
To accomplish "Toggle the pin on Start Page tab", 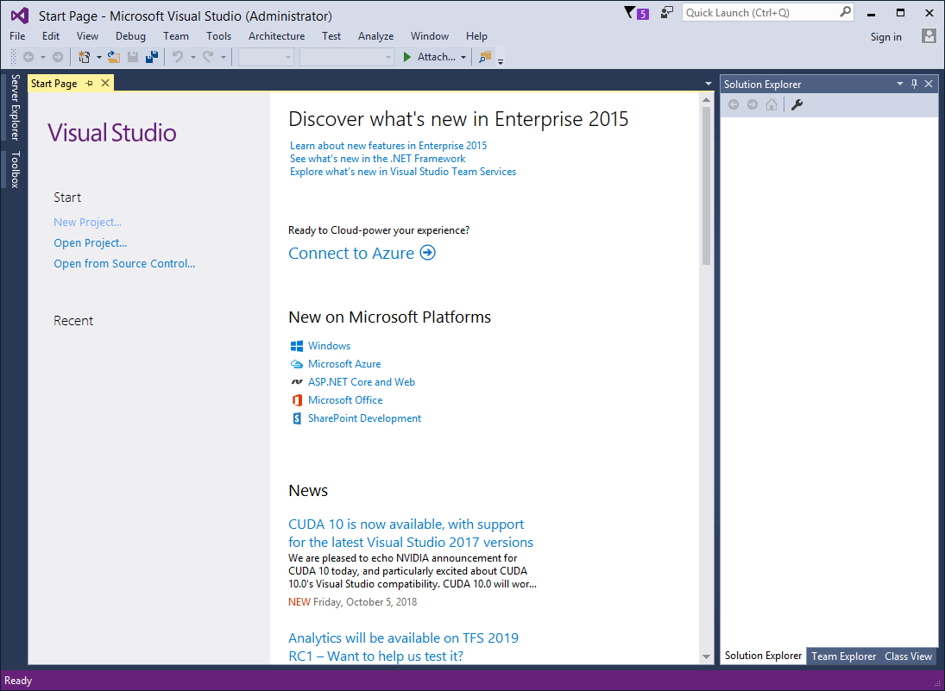I will point(89,83).
